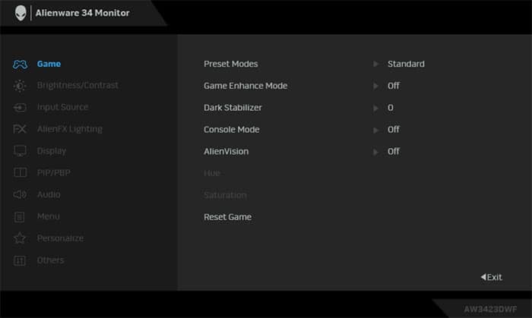The width and height of the screenshot is (532, 318).
Task: Click the Game controller icon
Action: point(21,64)
